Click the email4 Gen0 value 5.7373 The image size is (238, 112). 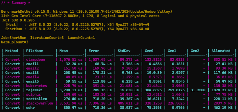[x=156, y=77]
